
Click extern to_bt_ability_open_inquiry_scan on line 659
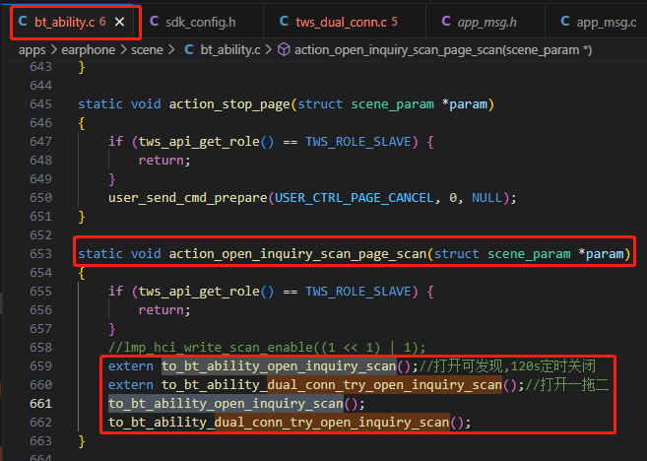tap(263, 366)
